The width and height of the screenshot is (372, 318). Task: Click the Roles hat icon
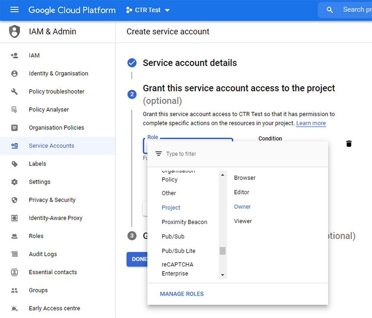(15, 236)
